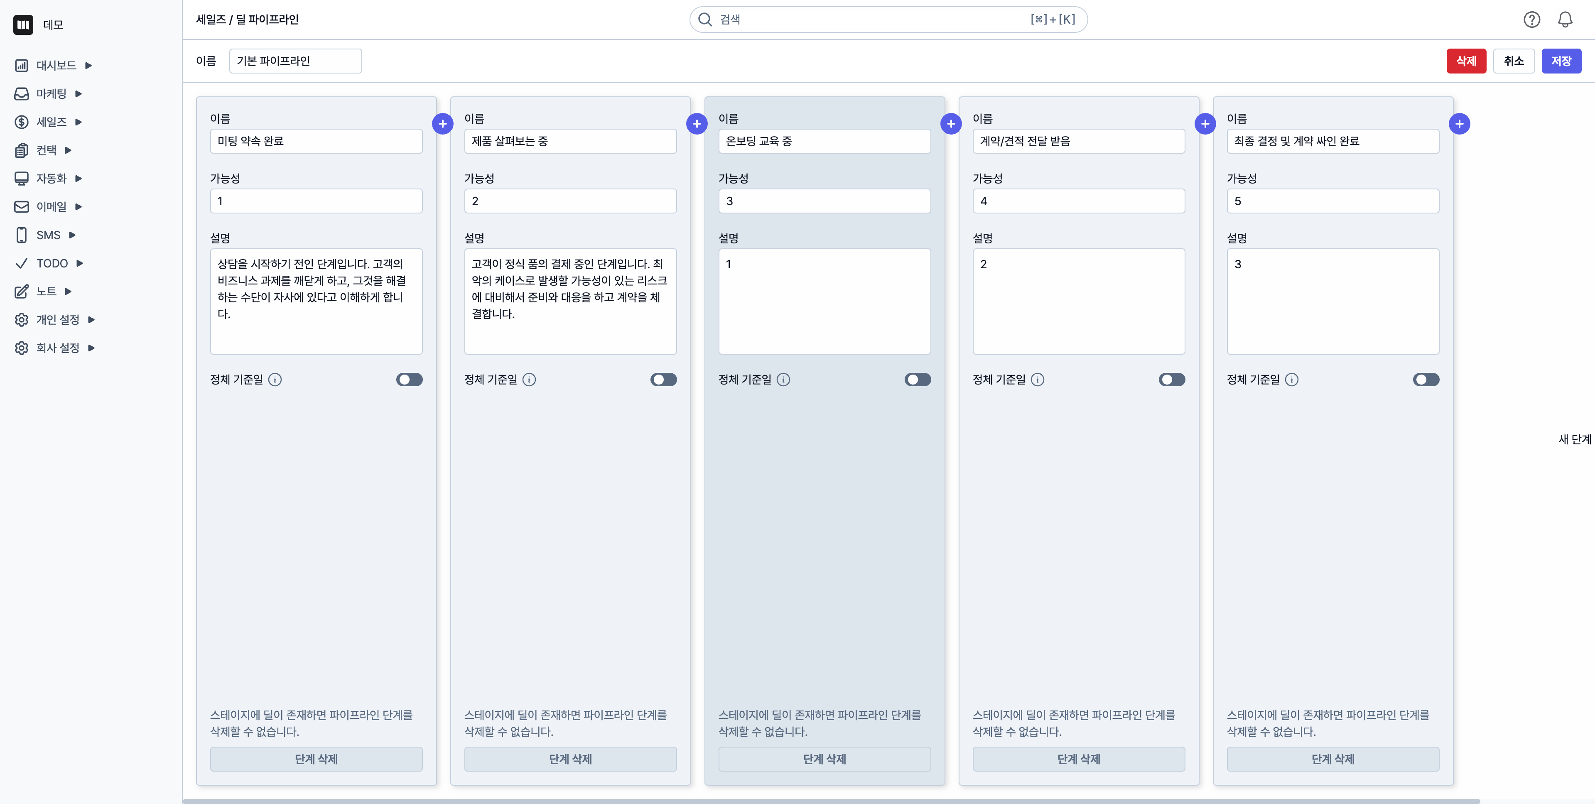Click the 세일즈 dollar icon
The width and height of the screenshot is (1595, 804).
[22, 122]
